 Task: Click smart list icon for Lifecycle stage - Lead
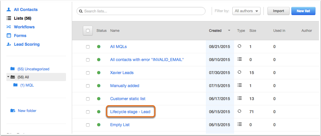point(239,111)
